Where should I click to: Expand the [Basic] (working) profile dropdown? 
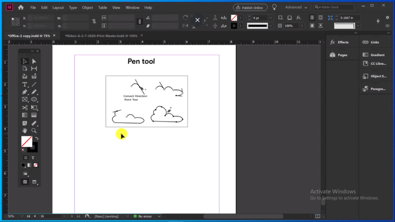tap(127, 216)
